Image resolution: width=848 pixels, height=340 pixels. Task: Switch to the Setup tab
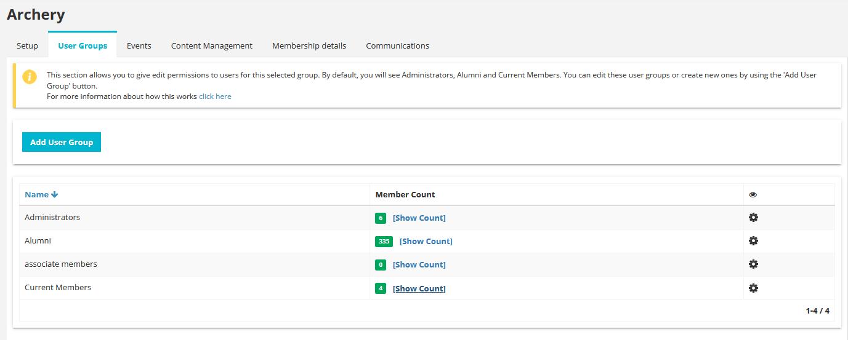click(27, 45)
